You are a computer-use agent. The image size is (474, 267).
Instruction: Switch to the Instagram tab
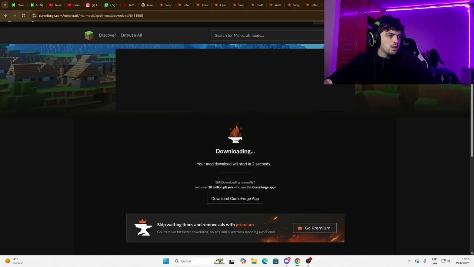pyautogui.click(x=92, y=5)
